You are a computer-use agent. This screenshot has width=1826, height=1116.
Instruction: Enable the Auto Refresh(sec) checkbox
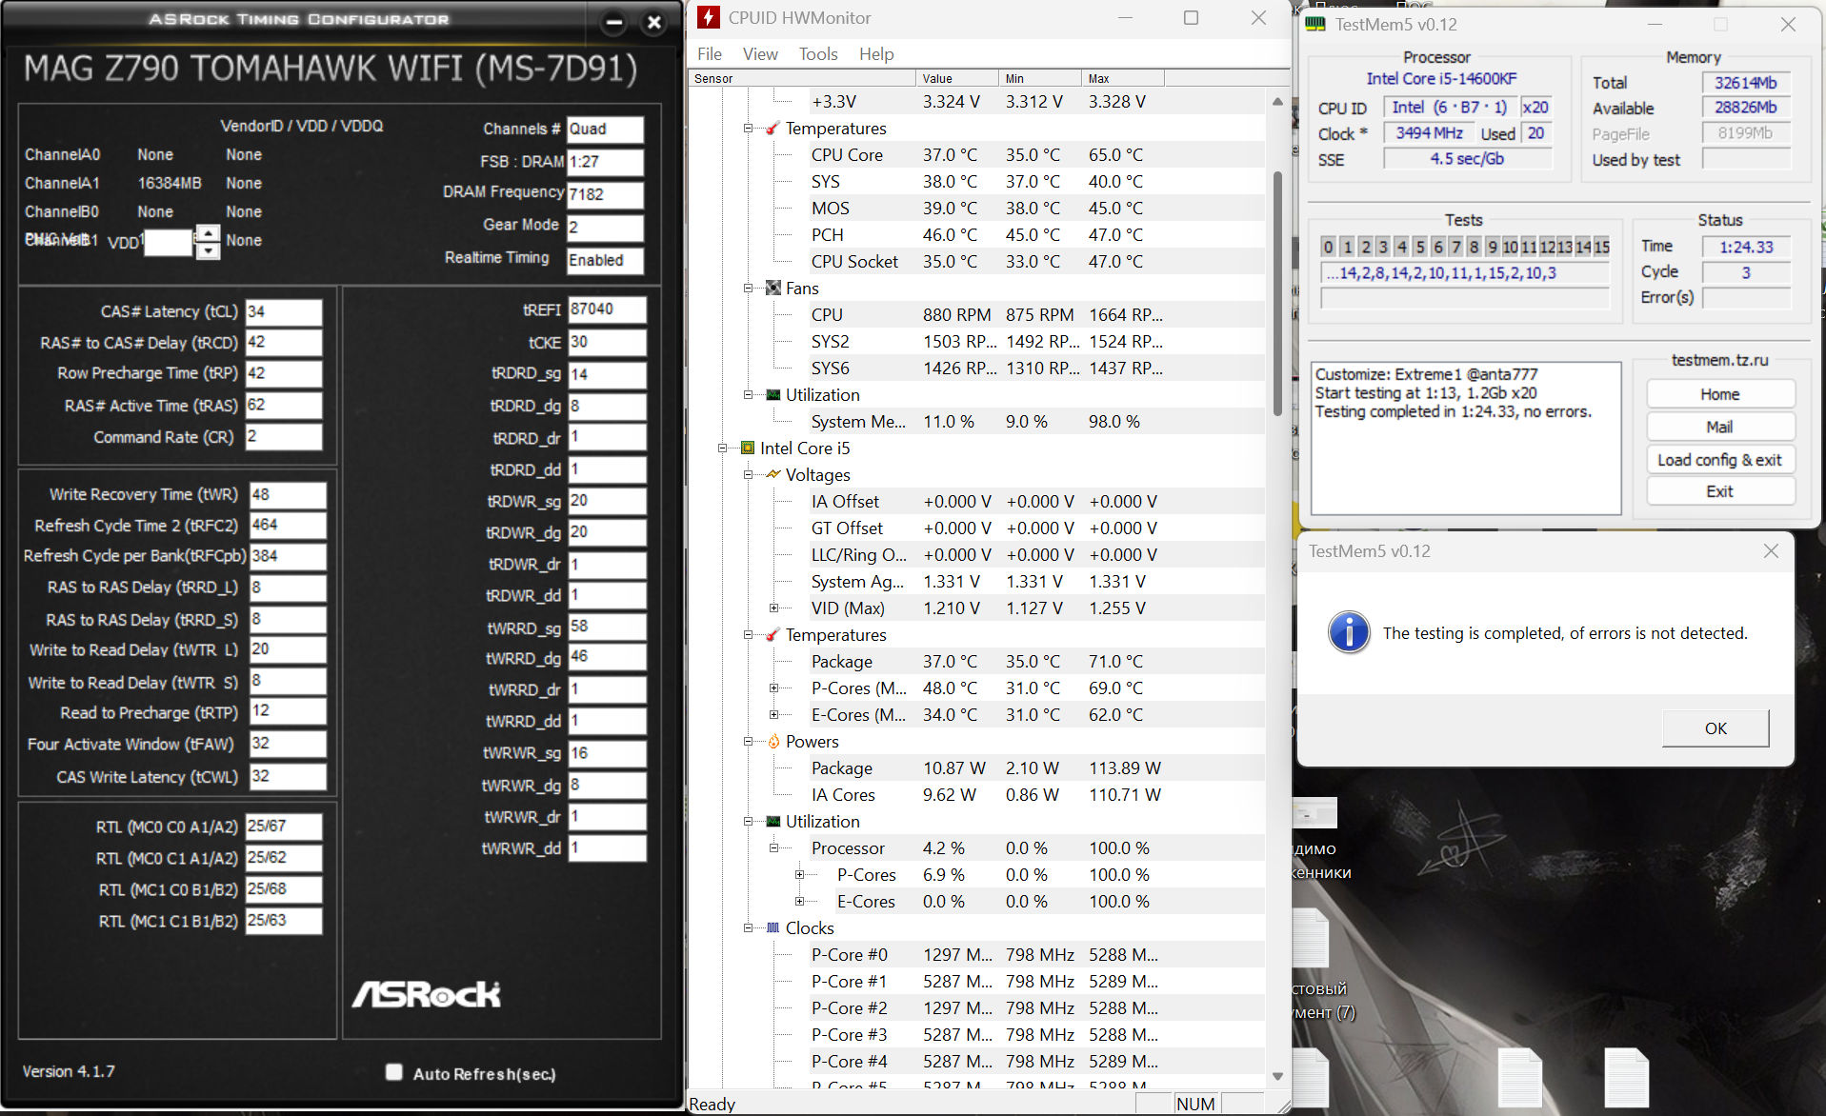tap(394, 1072)
